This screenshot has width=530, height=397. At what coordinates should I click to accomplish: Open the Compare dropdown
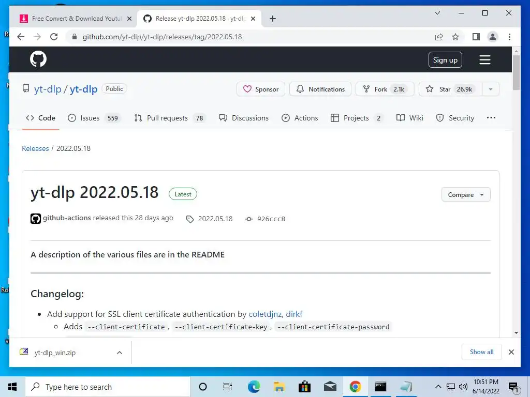pyautogui.click(x=466, y=195)
